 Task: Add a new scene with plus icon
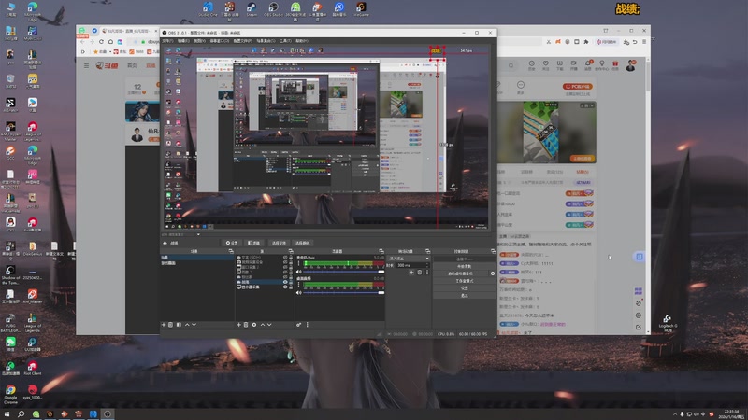click(164, 325)
